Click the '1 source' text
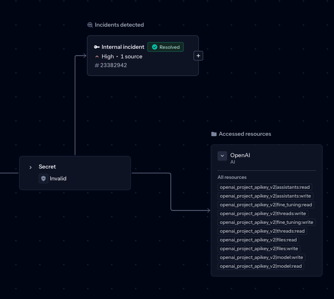This screenshot has height=299, width=334. pos(132,56)
